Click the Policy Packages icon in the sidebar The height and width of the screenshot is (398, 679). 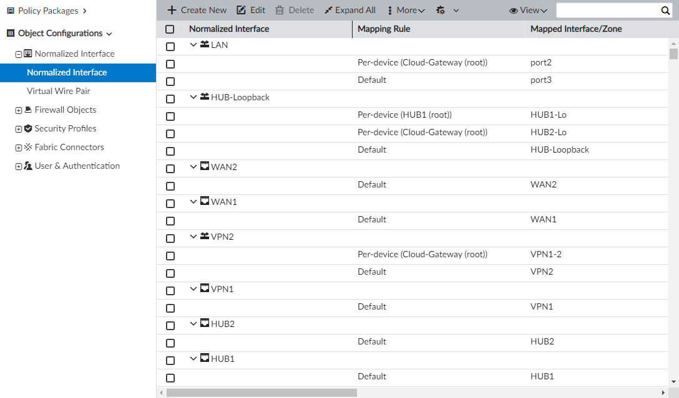point(9,11)
